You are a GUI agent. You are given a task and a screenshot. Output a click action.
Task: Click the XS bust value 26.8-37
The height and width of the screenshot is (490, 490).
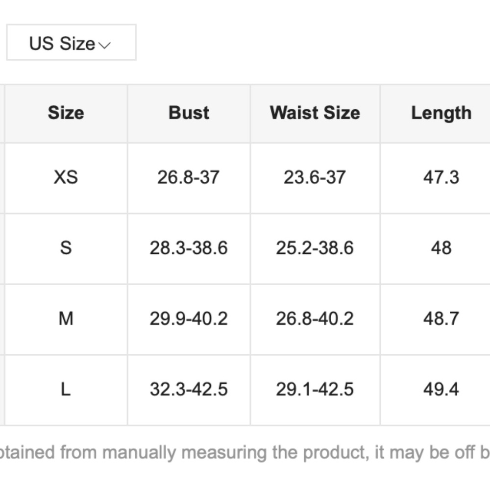189,177
